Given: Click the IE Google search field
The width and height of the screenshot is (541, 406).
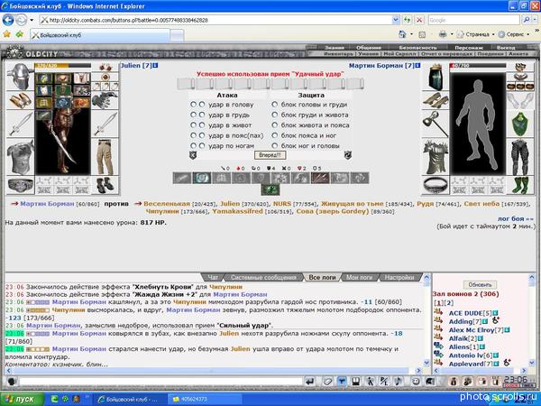Looking at the screenshot, I should (473, 20).
